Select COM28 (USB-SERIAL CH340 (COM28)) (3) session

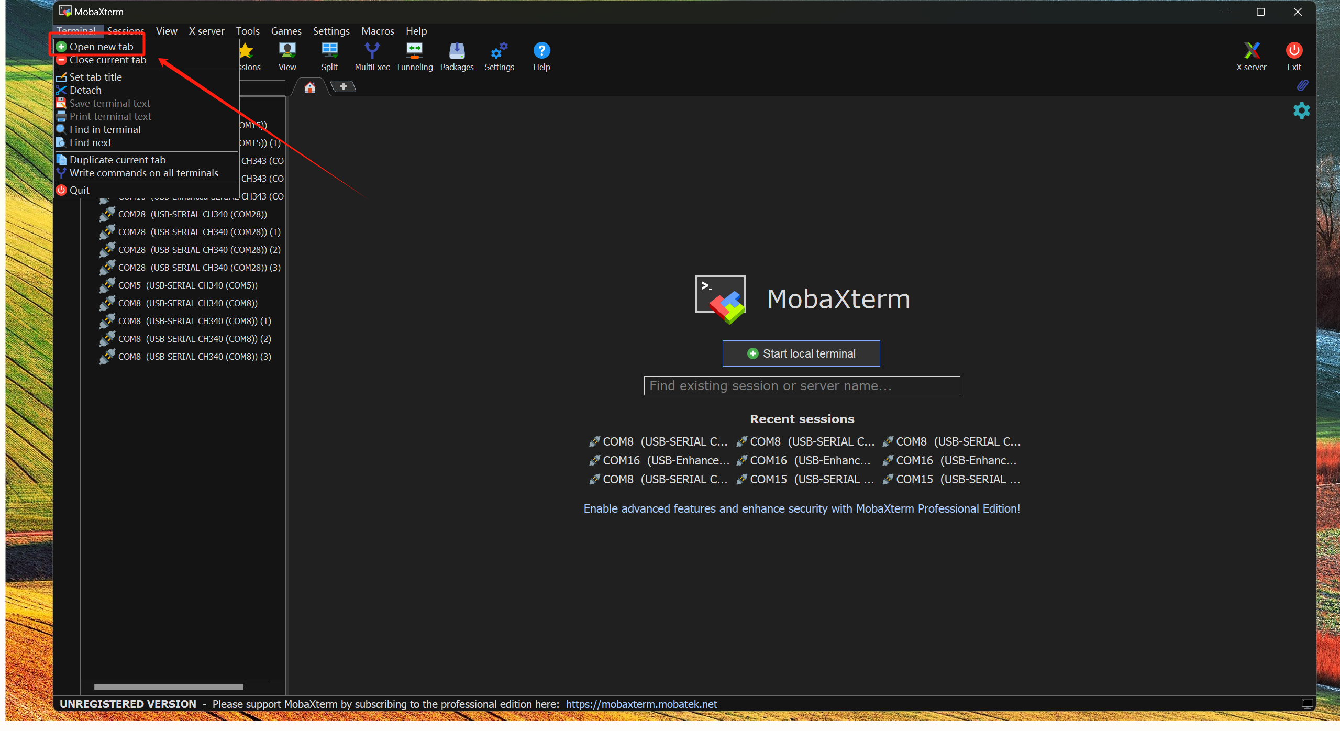[191, 268]
